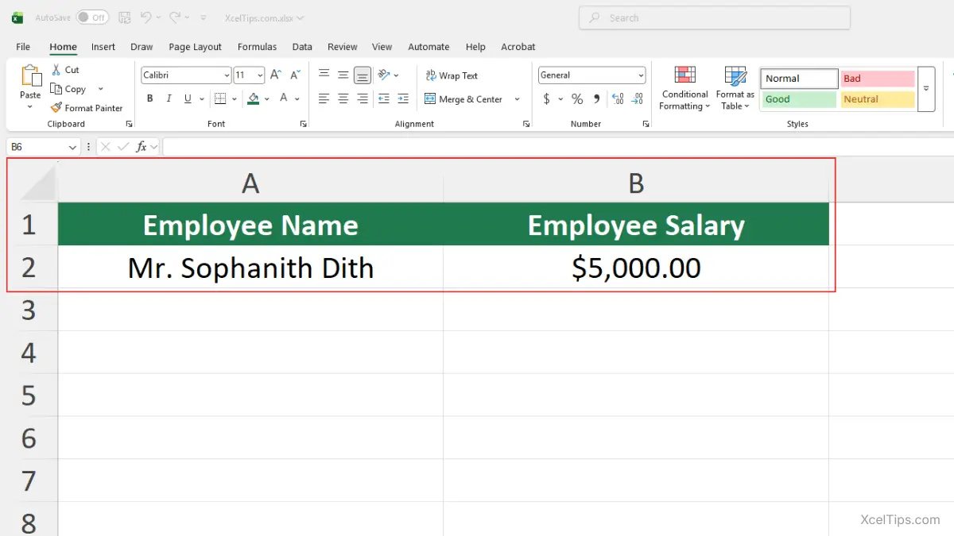The width and height of the screenshot is (954, 536).
Task: Select the cell containing $5,000.00
Action: click(x=636, y=268)
